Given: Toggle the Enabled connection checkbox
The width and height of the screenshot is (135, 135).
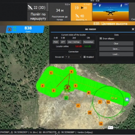Looking at the screenshot, I should [x=84, y=57].
